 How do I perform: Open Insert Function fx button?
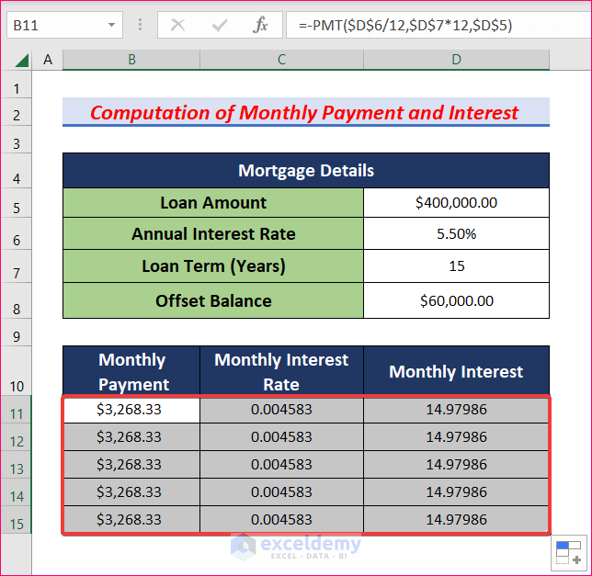[260, 26]
